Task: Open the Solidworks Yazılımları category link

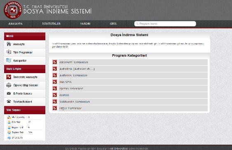Action: click(x=75, y=102)
